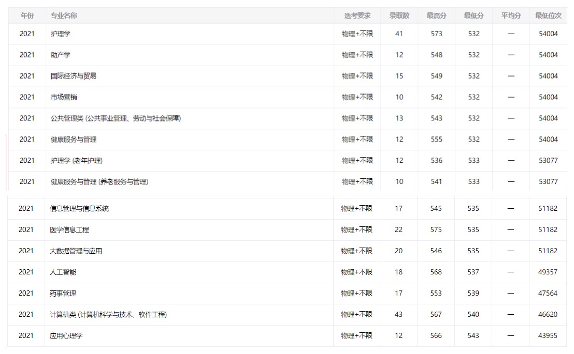Click the 人工智能 major name
574x354 pixels.
[63, 272]
